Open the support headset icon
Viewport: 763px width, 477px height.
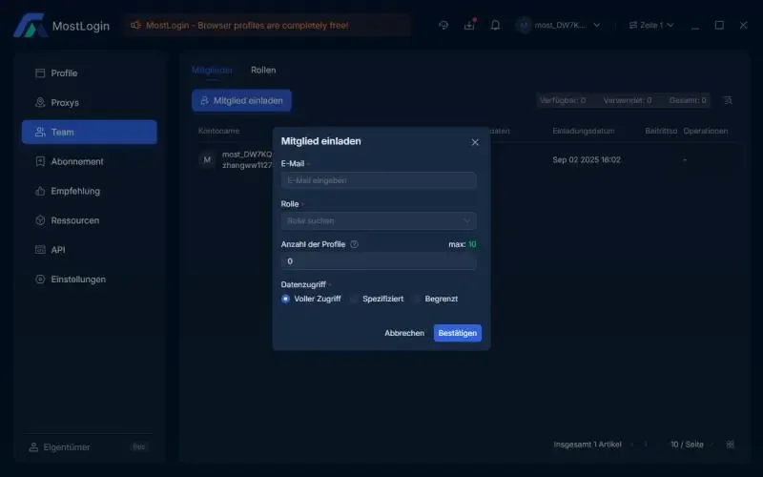click(x=443, y=25)
